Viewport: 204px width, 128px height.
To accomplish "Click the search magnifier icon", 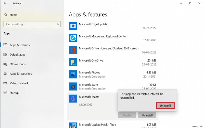I will (58, 24).
